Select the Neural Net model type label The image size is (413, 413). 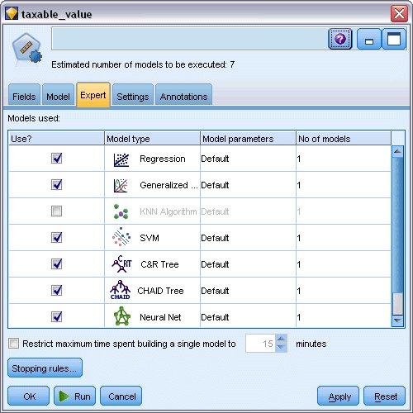click(160, 317)
